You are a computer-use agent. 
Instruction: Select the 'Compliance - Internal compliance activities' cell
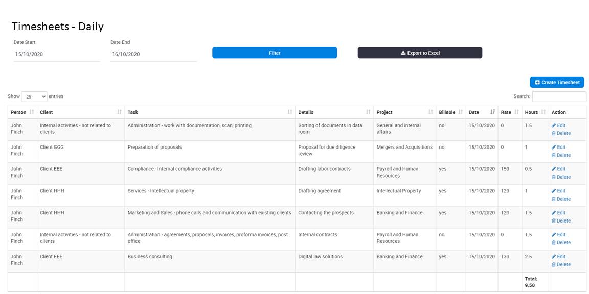point(210,173)
